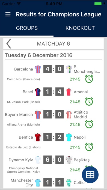Select the Manchester City vs Celtic score

(x=53, y=182)
